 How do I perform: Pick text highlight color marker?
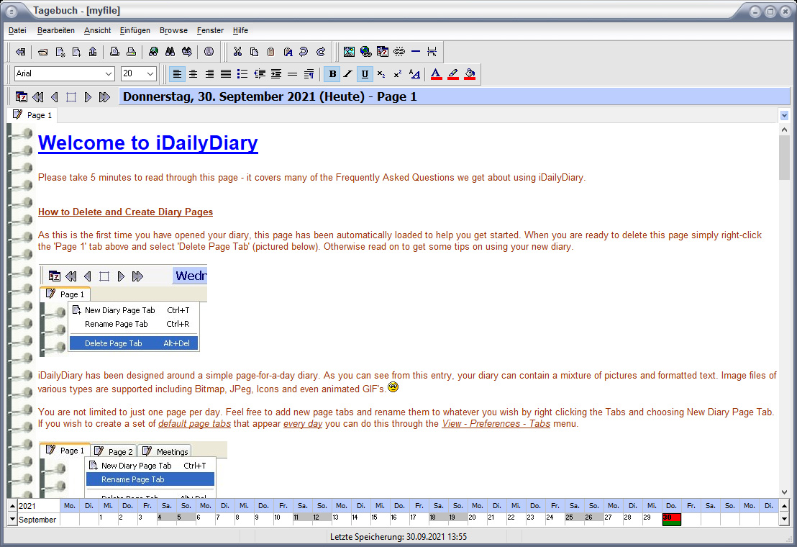[x=453, y=74]
